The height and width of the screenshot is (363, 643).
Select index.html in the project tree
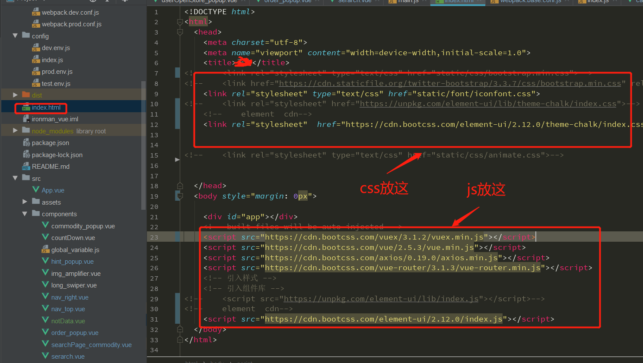click(x=46, y=107)
